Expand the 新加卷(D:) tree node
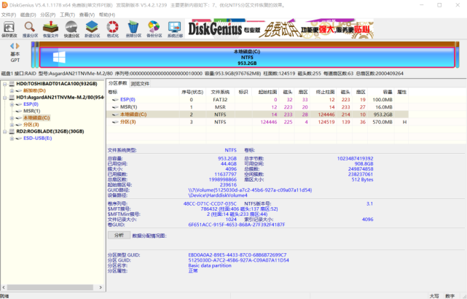 12,90
